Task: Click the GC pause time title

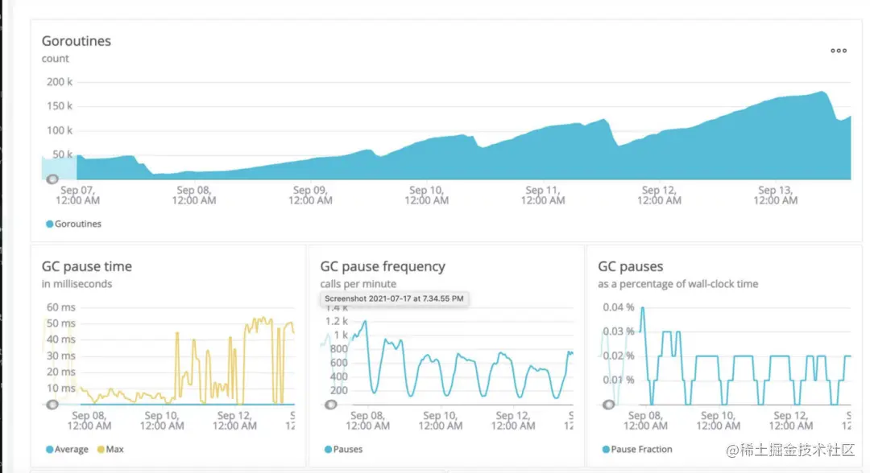Action: 87,266
